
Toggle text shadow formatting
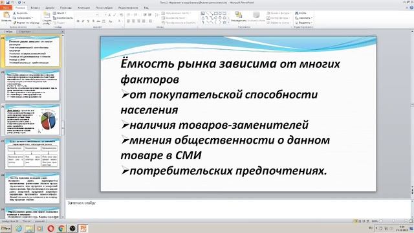[x=93, y=21]
